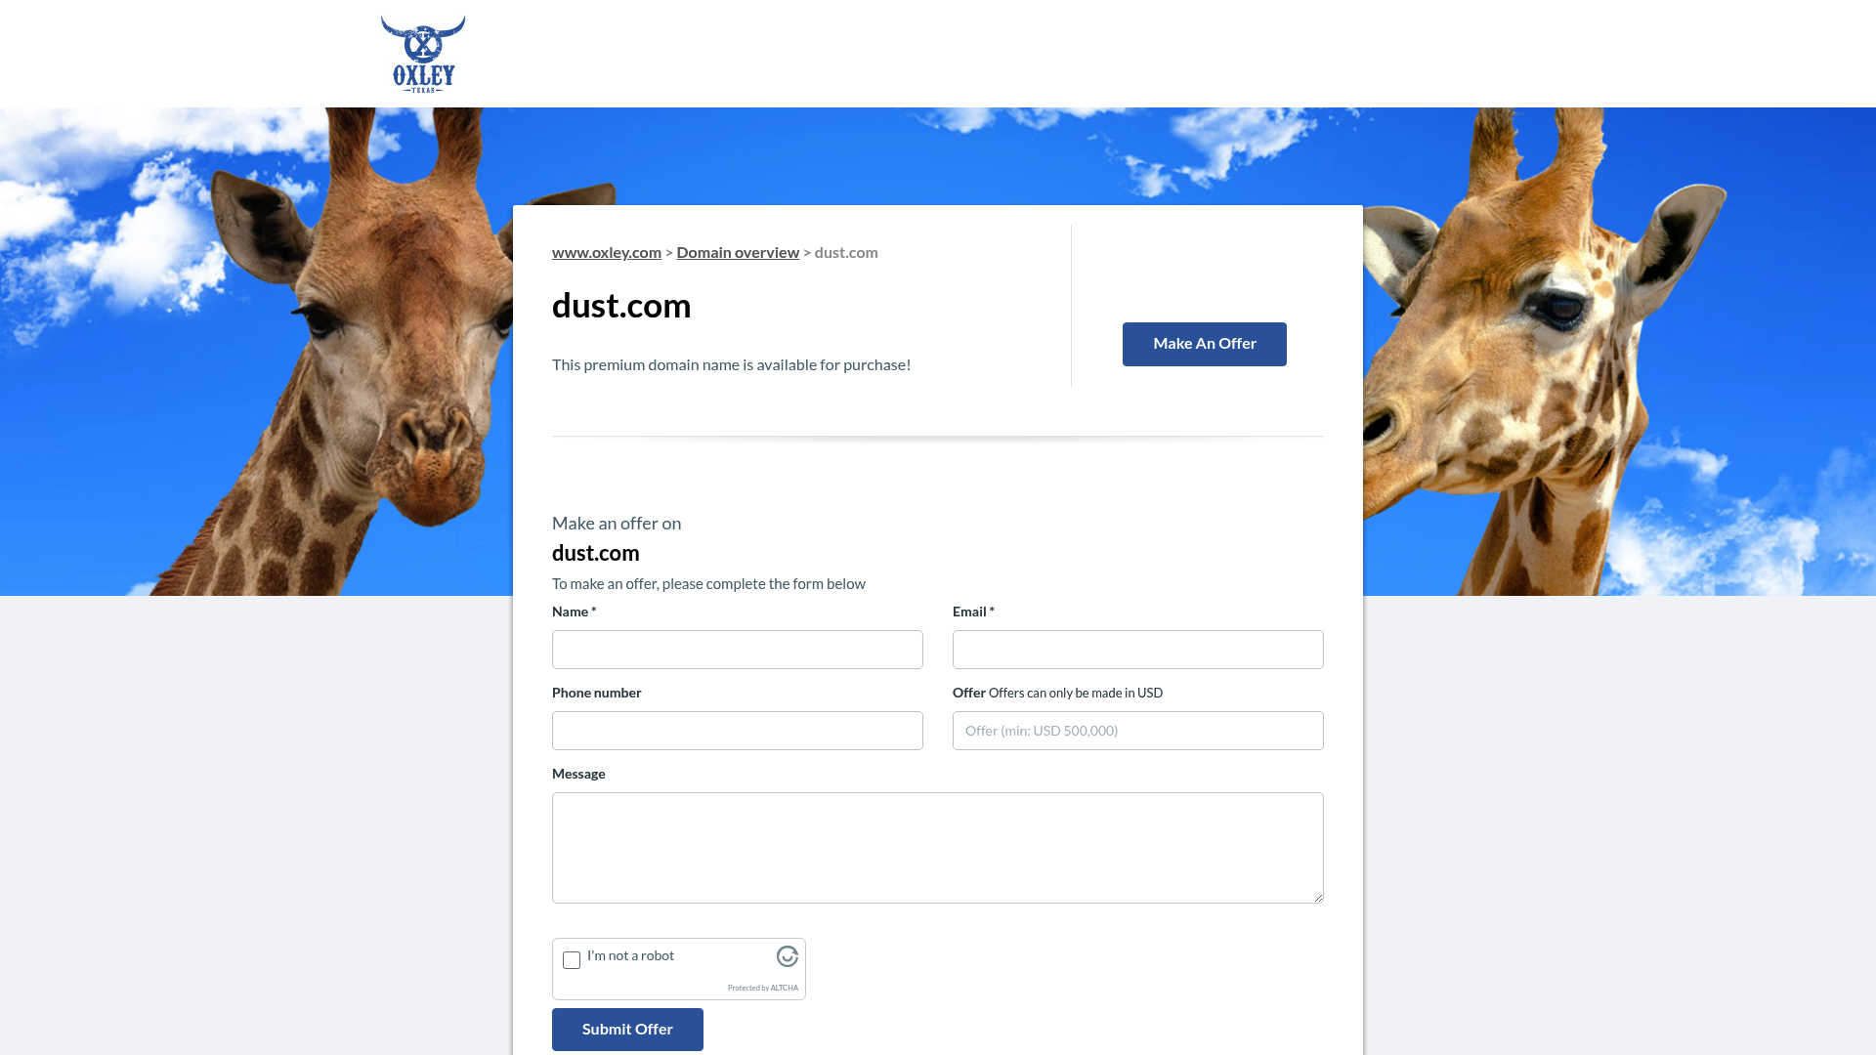
Task: Click into the Phone number field
Action: coord(738,731)
